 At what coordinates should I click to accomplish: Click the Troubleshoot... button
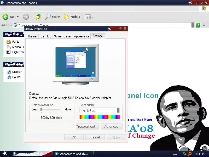pyautogui.click(x=87, y=126)
